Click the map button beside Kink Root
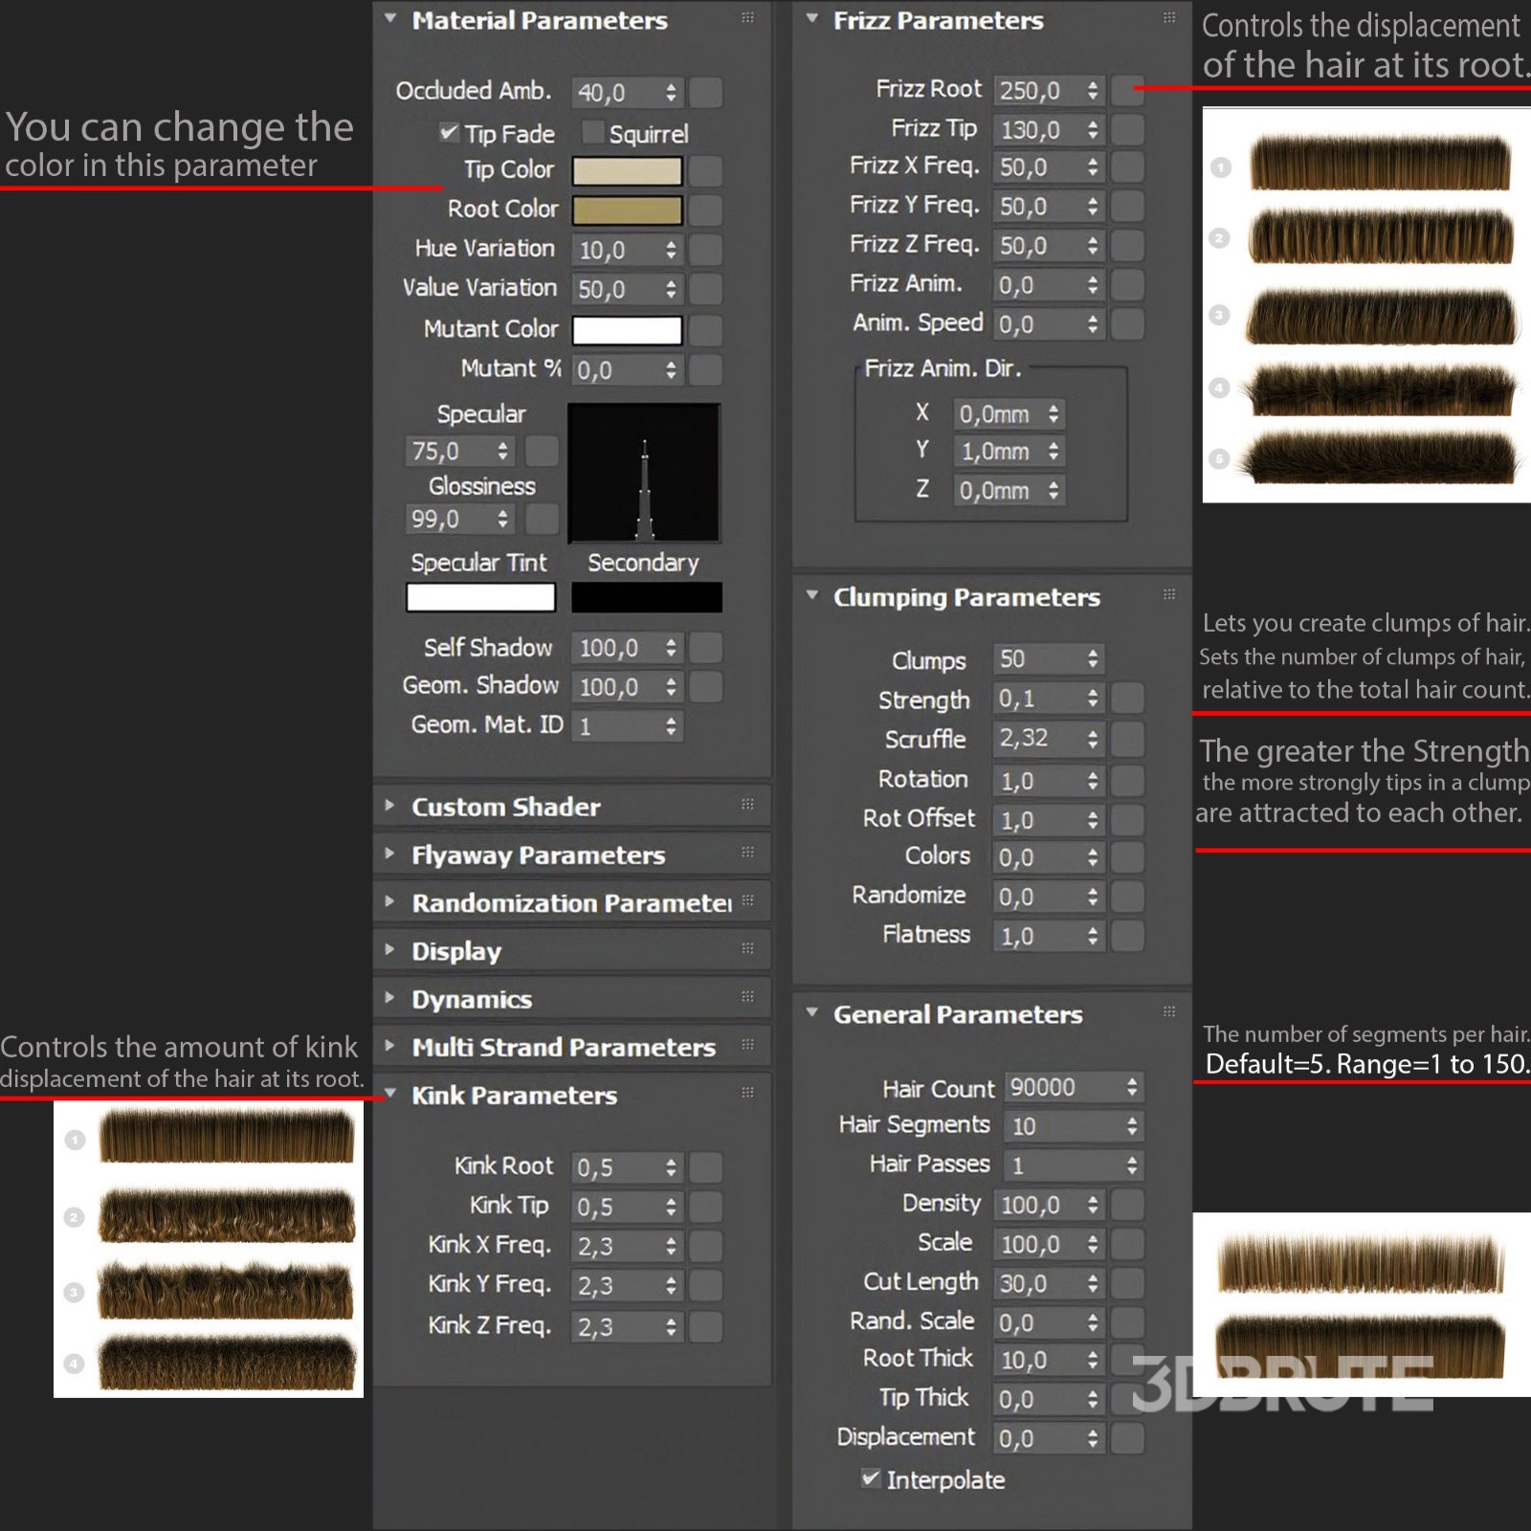The image size is (1531, 1531). coord(706,1167)
